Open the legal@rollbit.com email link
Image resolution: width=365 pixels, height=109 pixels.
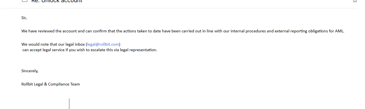[x=103, y=44]
